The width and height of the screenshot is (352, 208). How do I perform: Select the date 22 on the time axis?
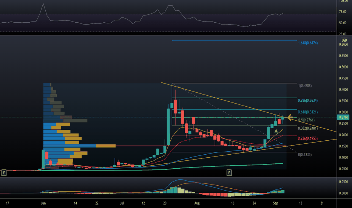pos(97,203)
